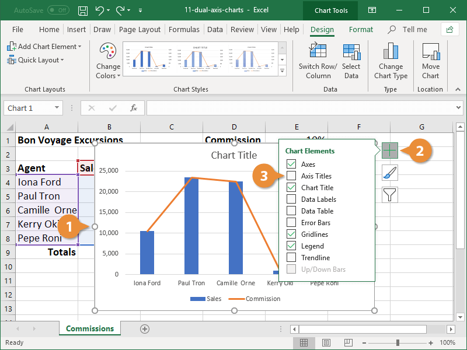Select the Commissions sheet tab
The width and height of the screenshot is (467, 350).
pyautogui.click(x=89, y=328)
